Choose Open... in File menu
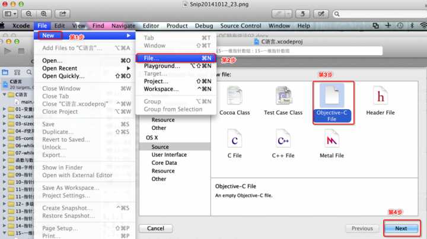The width and height of the screenshot is (427, 239). (x=84, y=60)
